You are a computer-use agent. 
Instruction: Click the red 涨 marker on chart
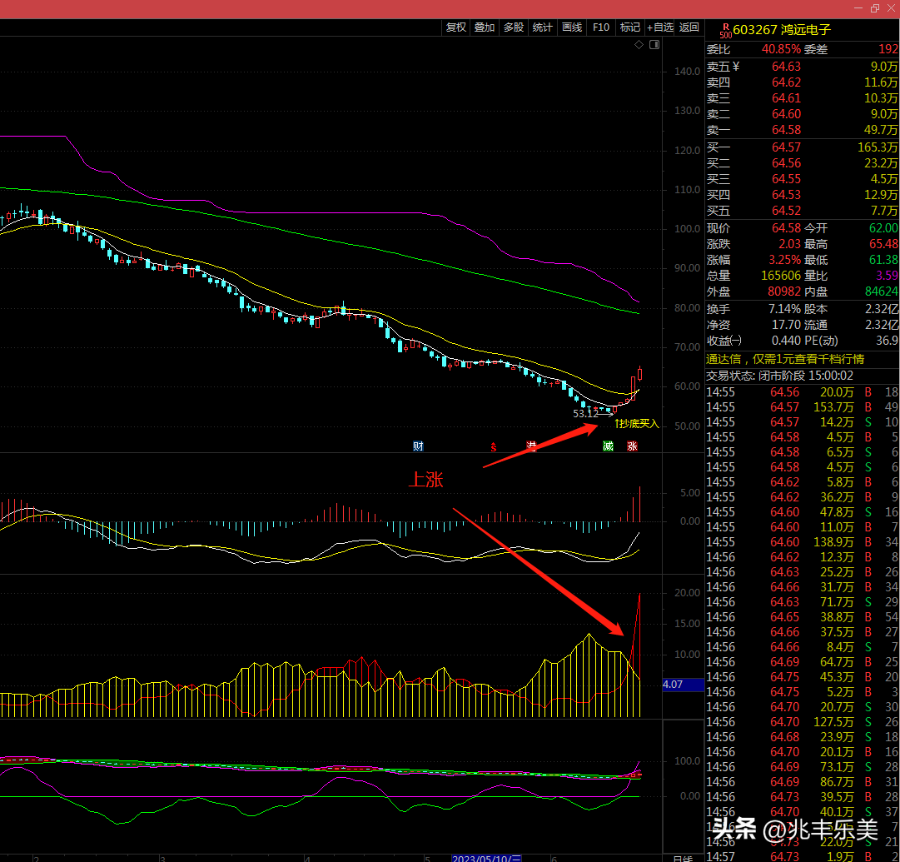632,446
